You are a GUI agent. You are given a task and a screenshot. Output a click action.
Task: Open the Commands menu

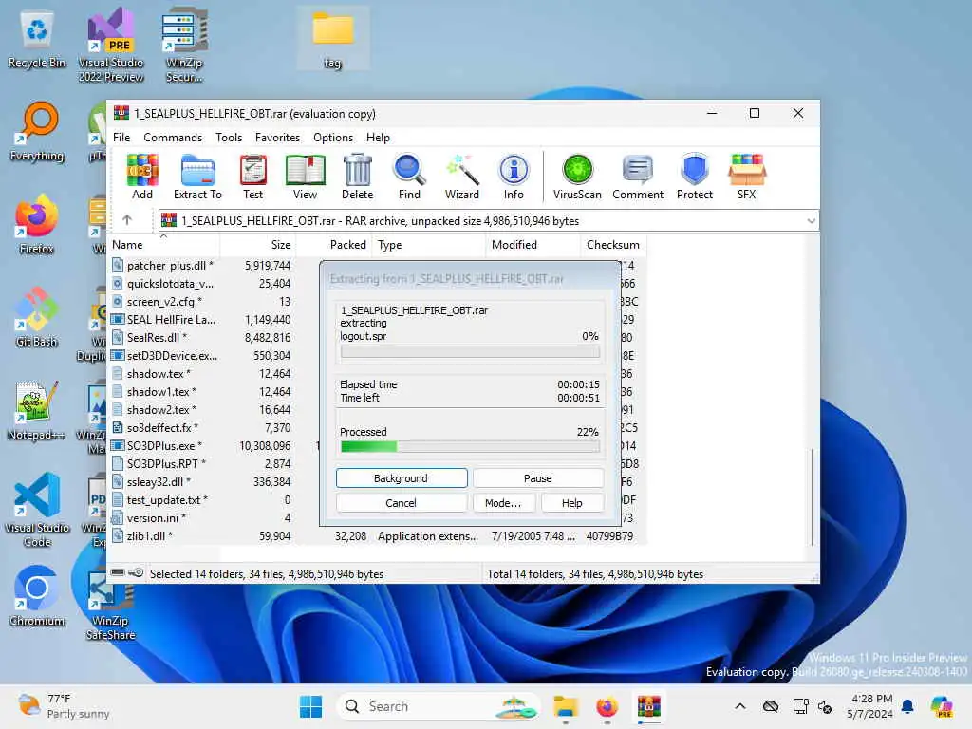point(173,137)
